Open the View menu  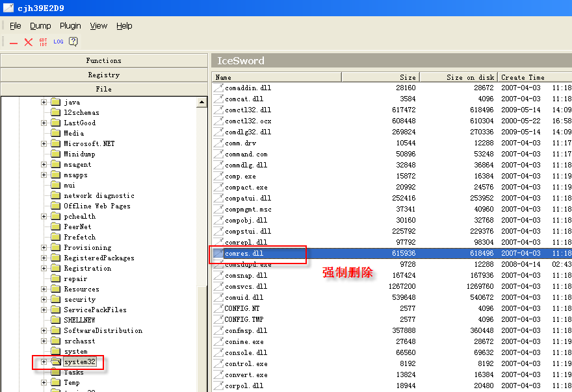pos(99,26)
